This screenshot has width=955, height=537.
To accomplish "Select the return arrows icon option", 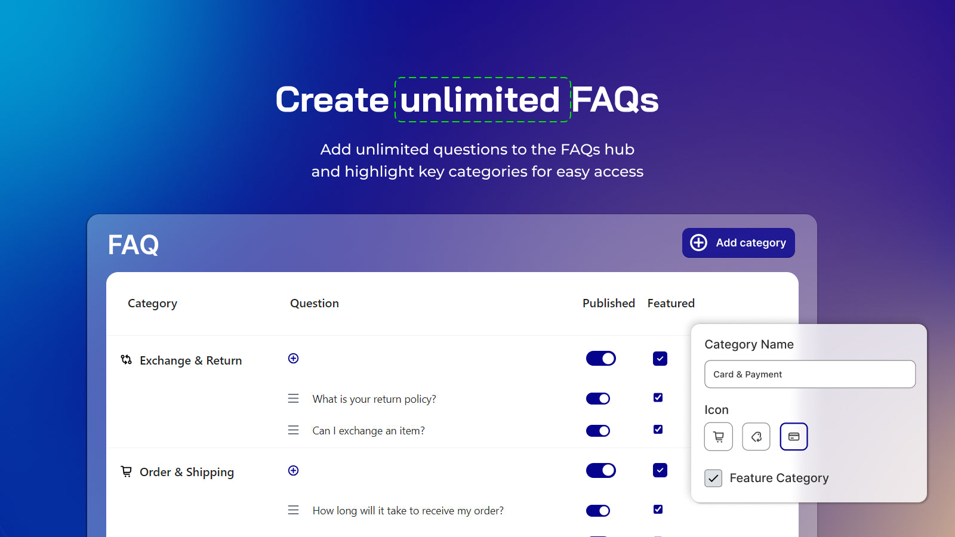I will pos(756,437).
